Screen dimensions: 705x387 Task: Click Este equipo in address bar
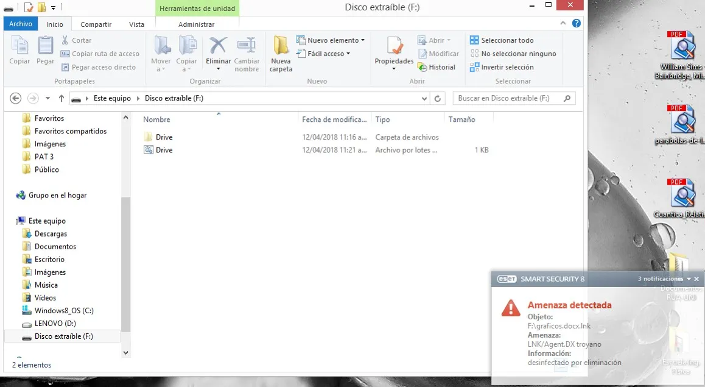coord(112,98)
